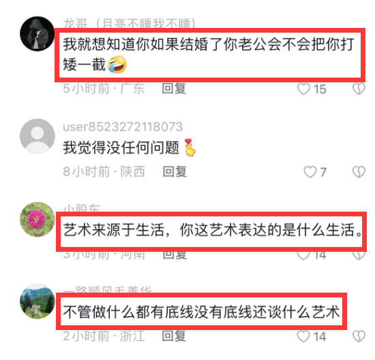This screenshot has height=360, width=375.
Task: Like the comment from Guangdong with 15 likes
Action: [x=303, y=88]
